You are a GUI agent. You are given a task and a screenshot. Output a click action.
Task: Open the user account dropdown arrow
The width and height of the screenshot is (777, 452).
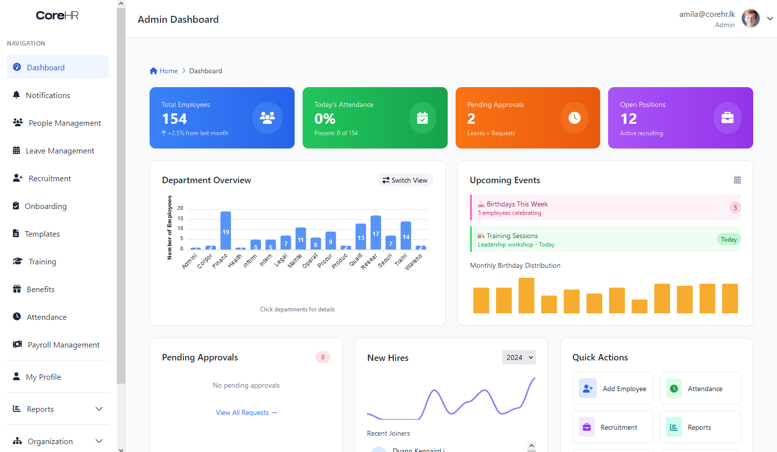pyautogui.click(x=770, y=19)
